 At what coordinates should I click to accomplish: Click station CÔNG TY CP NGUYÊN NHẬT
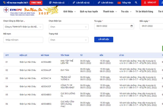67,86
